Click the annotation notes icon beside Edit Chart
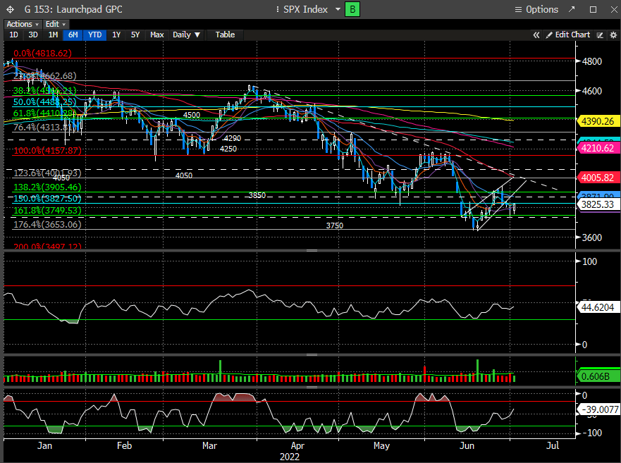The image size is (621, 463). click(x=600, y=35)
